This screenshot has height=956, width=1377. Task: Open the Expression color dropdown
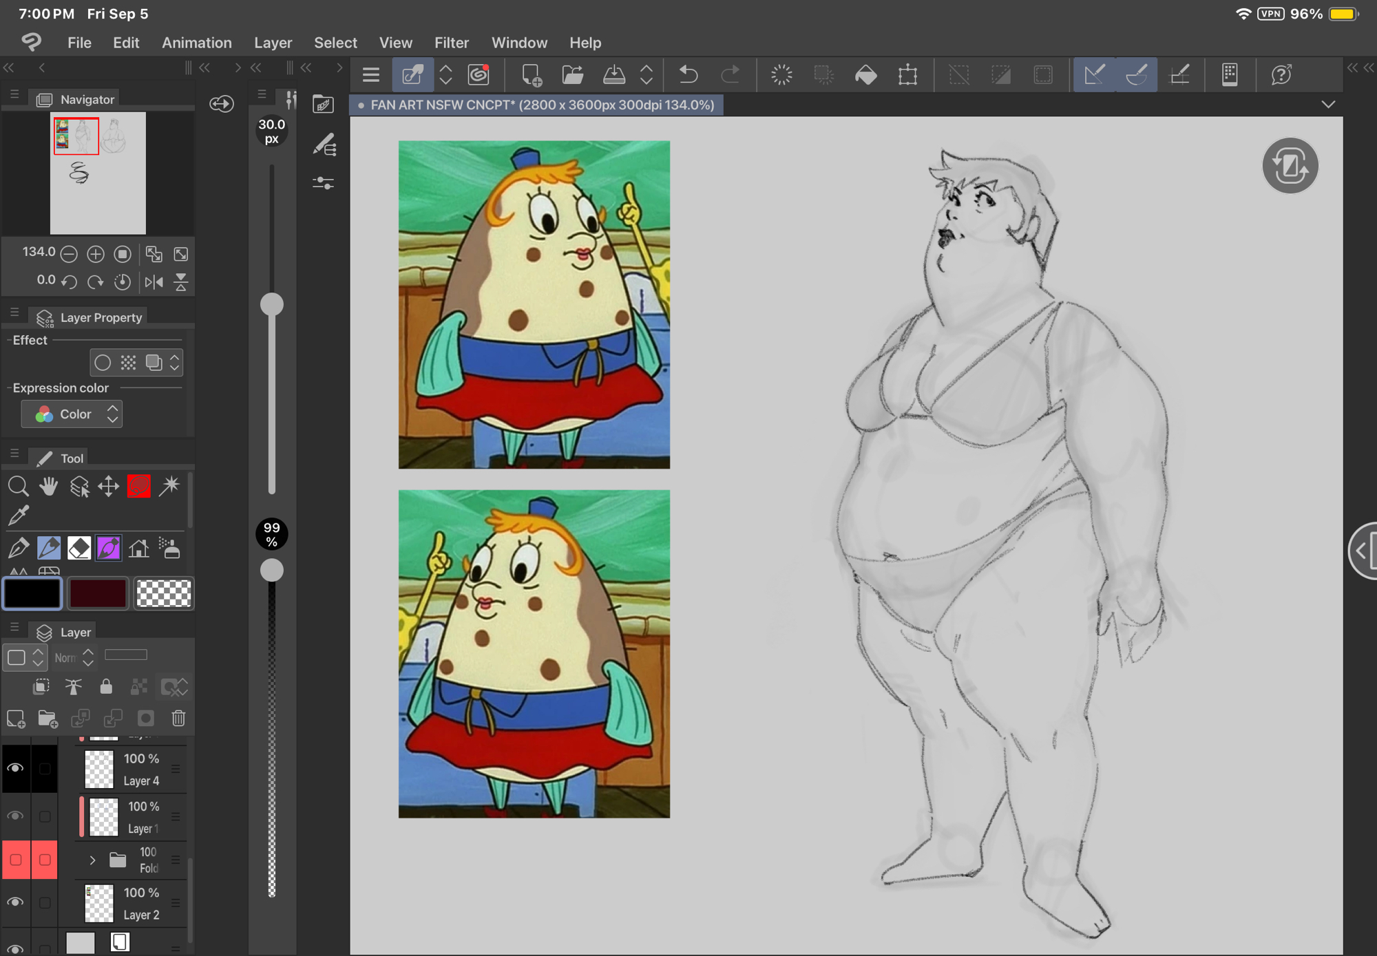coord(72,414)
